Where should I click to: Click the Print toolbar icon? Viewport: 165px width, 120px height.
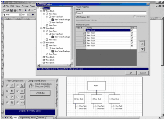15,10
